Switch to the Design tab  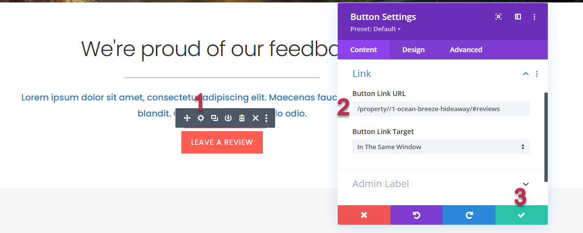click(413, 50)
